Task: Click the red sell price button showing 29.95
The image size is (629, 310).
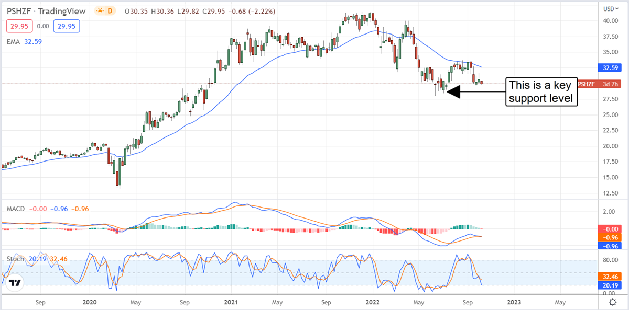Action: 19,26
